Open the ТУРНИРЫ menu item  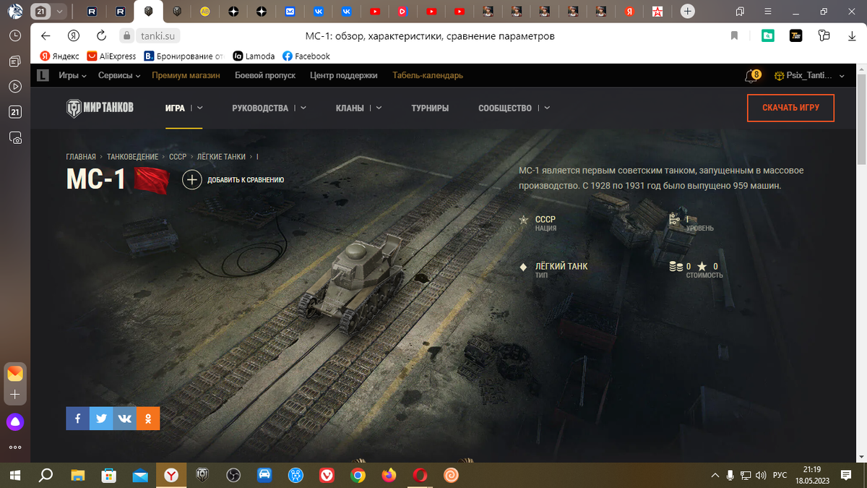point(430,108)
